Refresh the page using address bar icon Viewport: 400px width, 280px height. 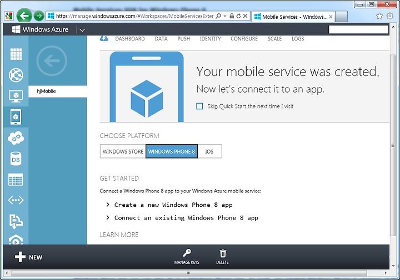tap(238, 16)
